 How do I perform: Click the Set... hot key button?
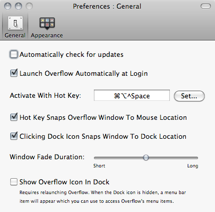pyautogui.click(x=189, y=96)
